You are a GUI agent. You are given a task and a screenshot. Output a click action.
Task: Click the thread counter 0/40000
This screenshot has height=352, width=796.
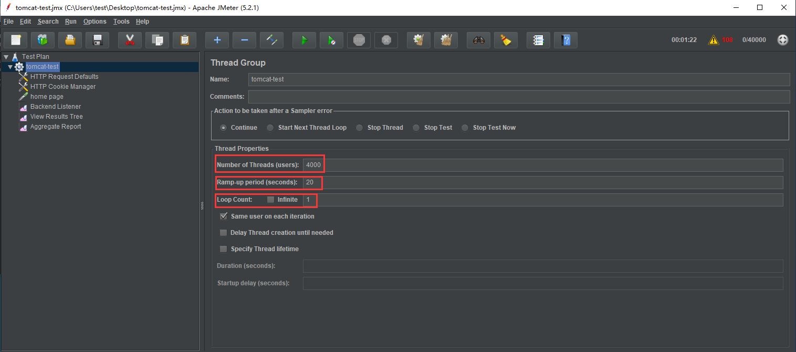(754, 40)
